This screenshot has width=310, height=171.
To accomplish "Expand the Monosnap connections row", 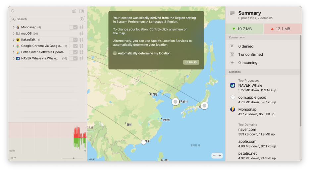I will coord(14,27).
